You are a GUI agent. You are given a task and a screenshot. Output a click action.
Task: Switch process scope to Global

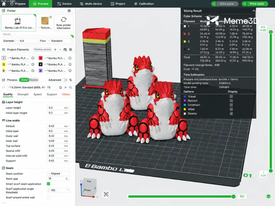point(24,80)
